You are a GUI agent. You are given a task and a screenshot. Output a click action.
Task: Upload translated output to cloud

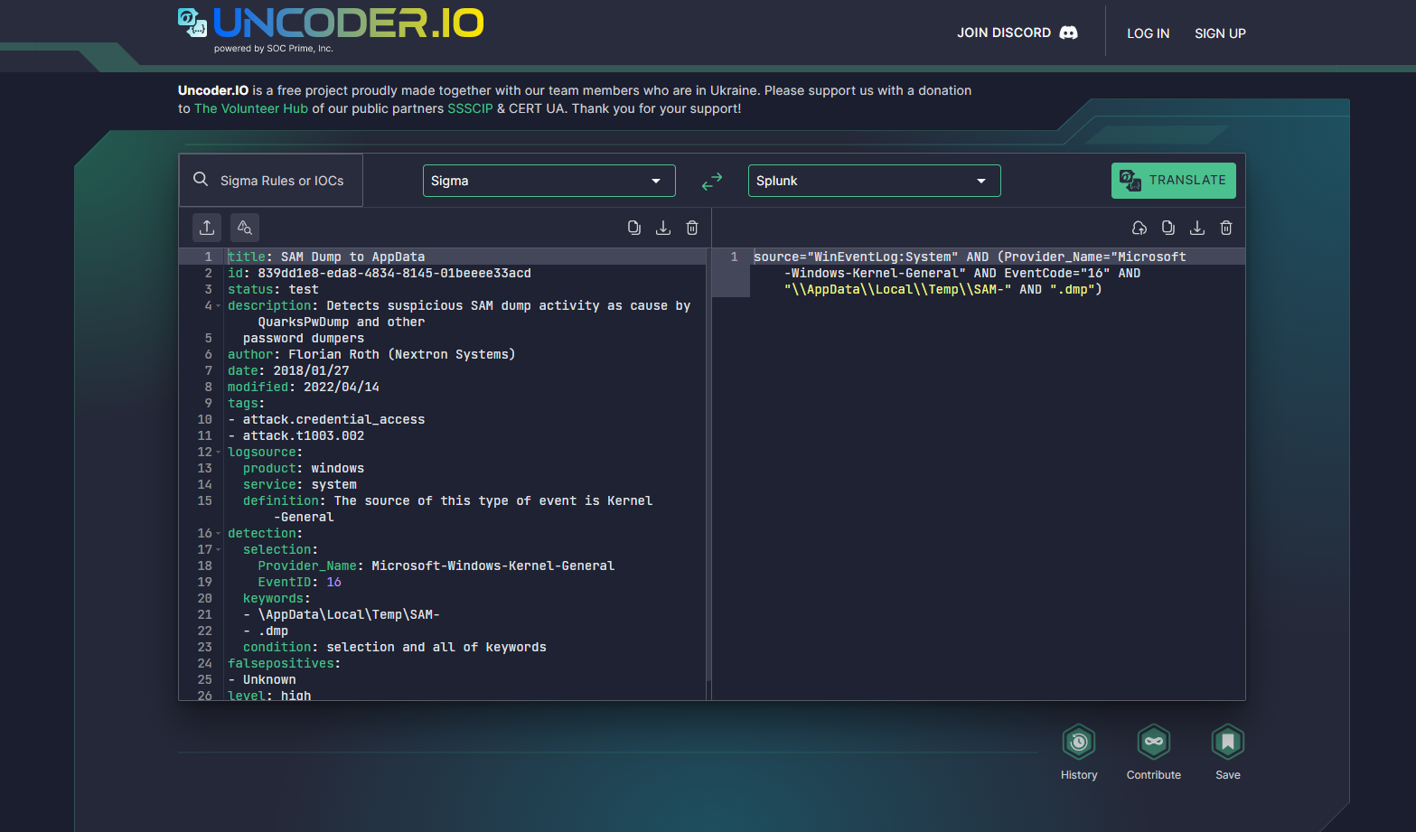(x=1139, y=228)
